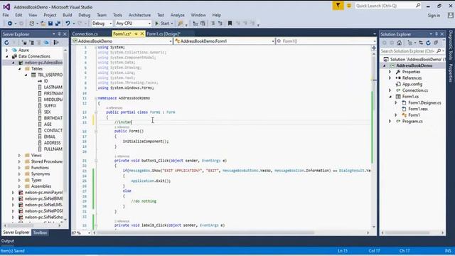The width and height of the screenshot is (455, 256).
Task: Click the Solution Explorer Sync with Active Document icon
Action: click(421, 43)
